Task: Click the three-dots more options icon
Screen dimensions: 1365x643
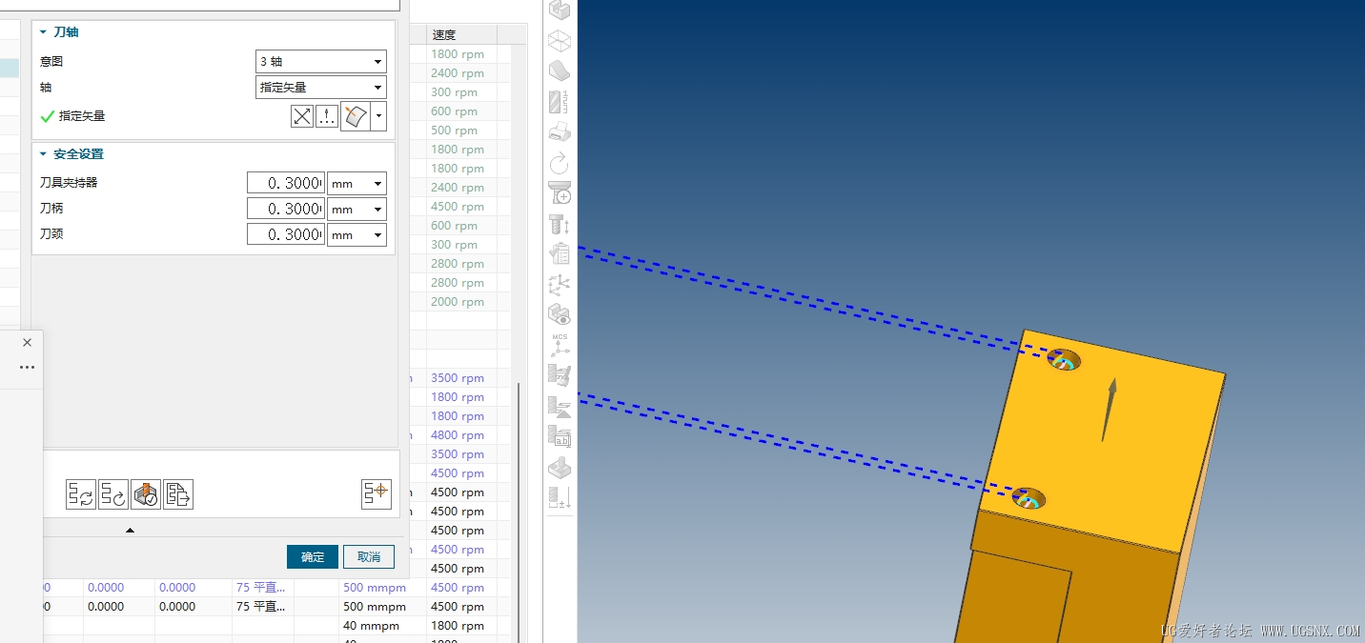Action: click(x=27, y=367)
